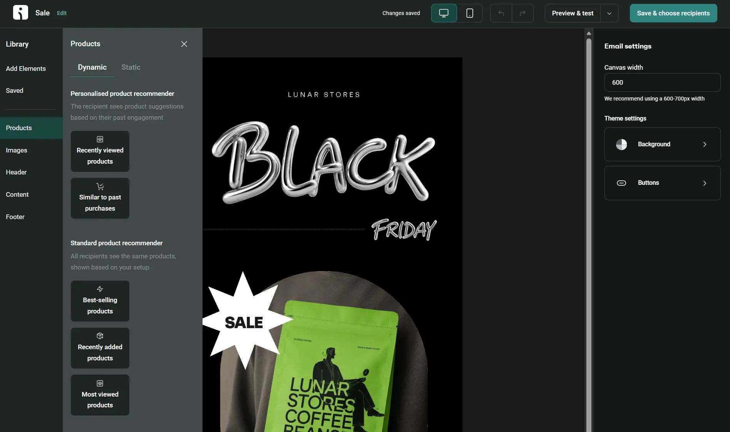Switch to mobile preview mode
The width and height of the screenshot is (730, 432).
(x=470, y=13)
